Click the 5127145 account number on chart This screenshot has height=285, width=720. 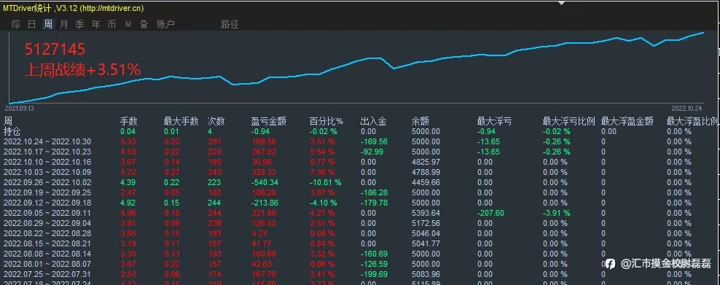[x=55, y=50]
